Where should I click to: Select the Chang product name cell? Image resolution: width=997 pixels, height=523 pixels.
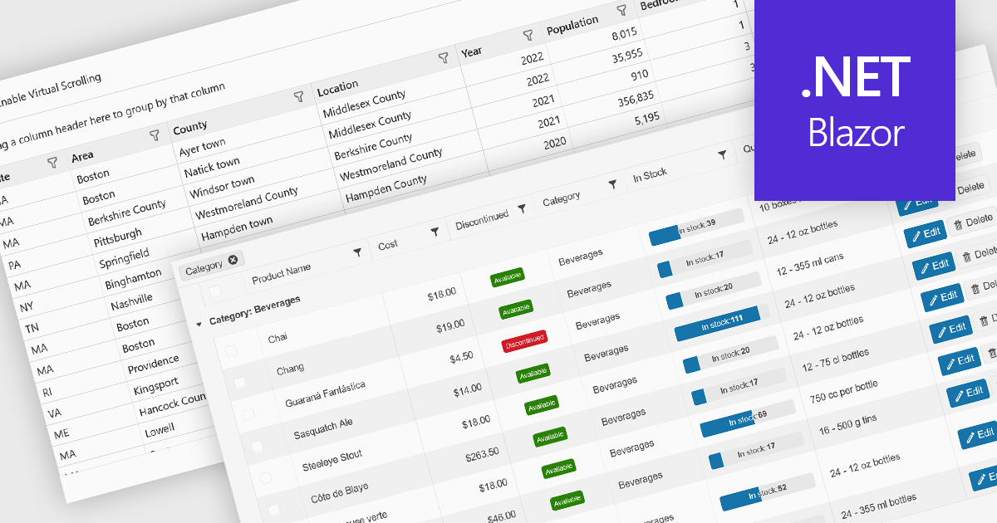pyautogui.click(x=290, y=369)
